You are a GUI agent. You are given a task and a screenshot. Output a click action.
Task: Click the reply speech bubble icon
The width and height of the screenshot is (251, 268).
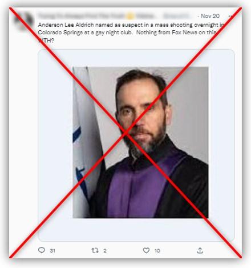(42, 250)
